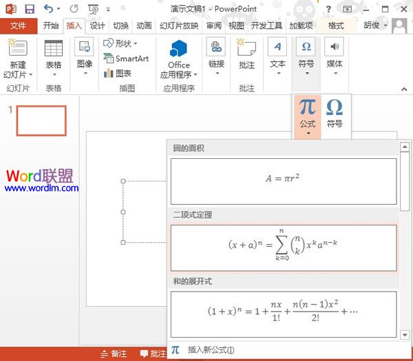Insert the 和的展开式 expansion formula
The image size is (413, 361).
click(284, 314)
